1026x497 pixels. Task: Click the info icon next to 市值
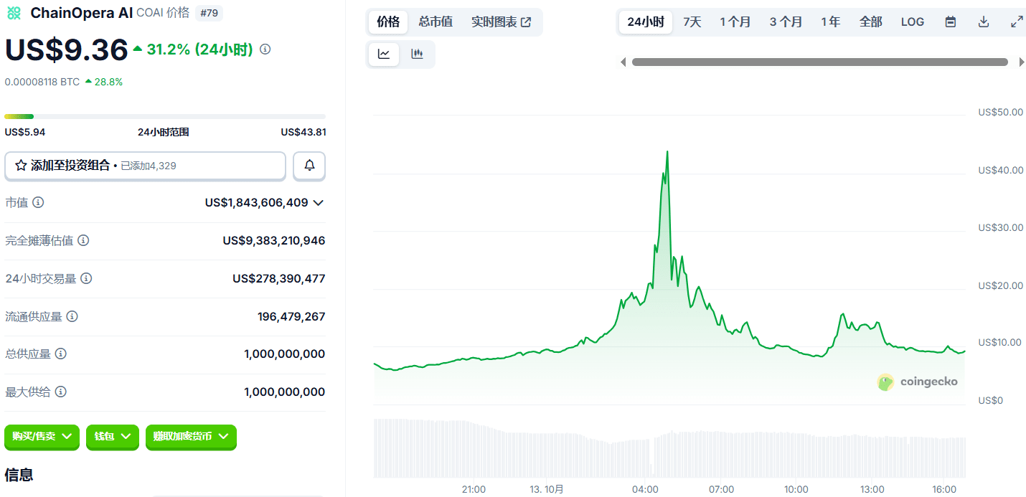[38, 203]
